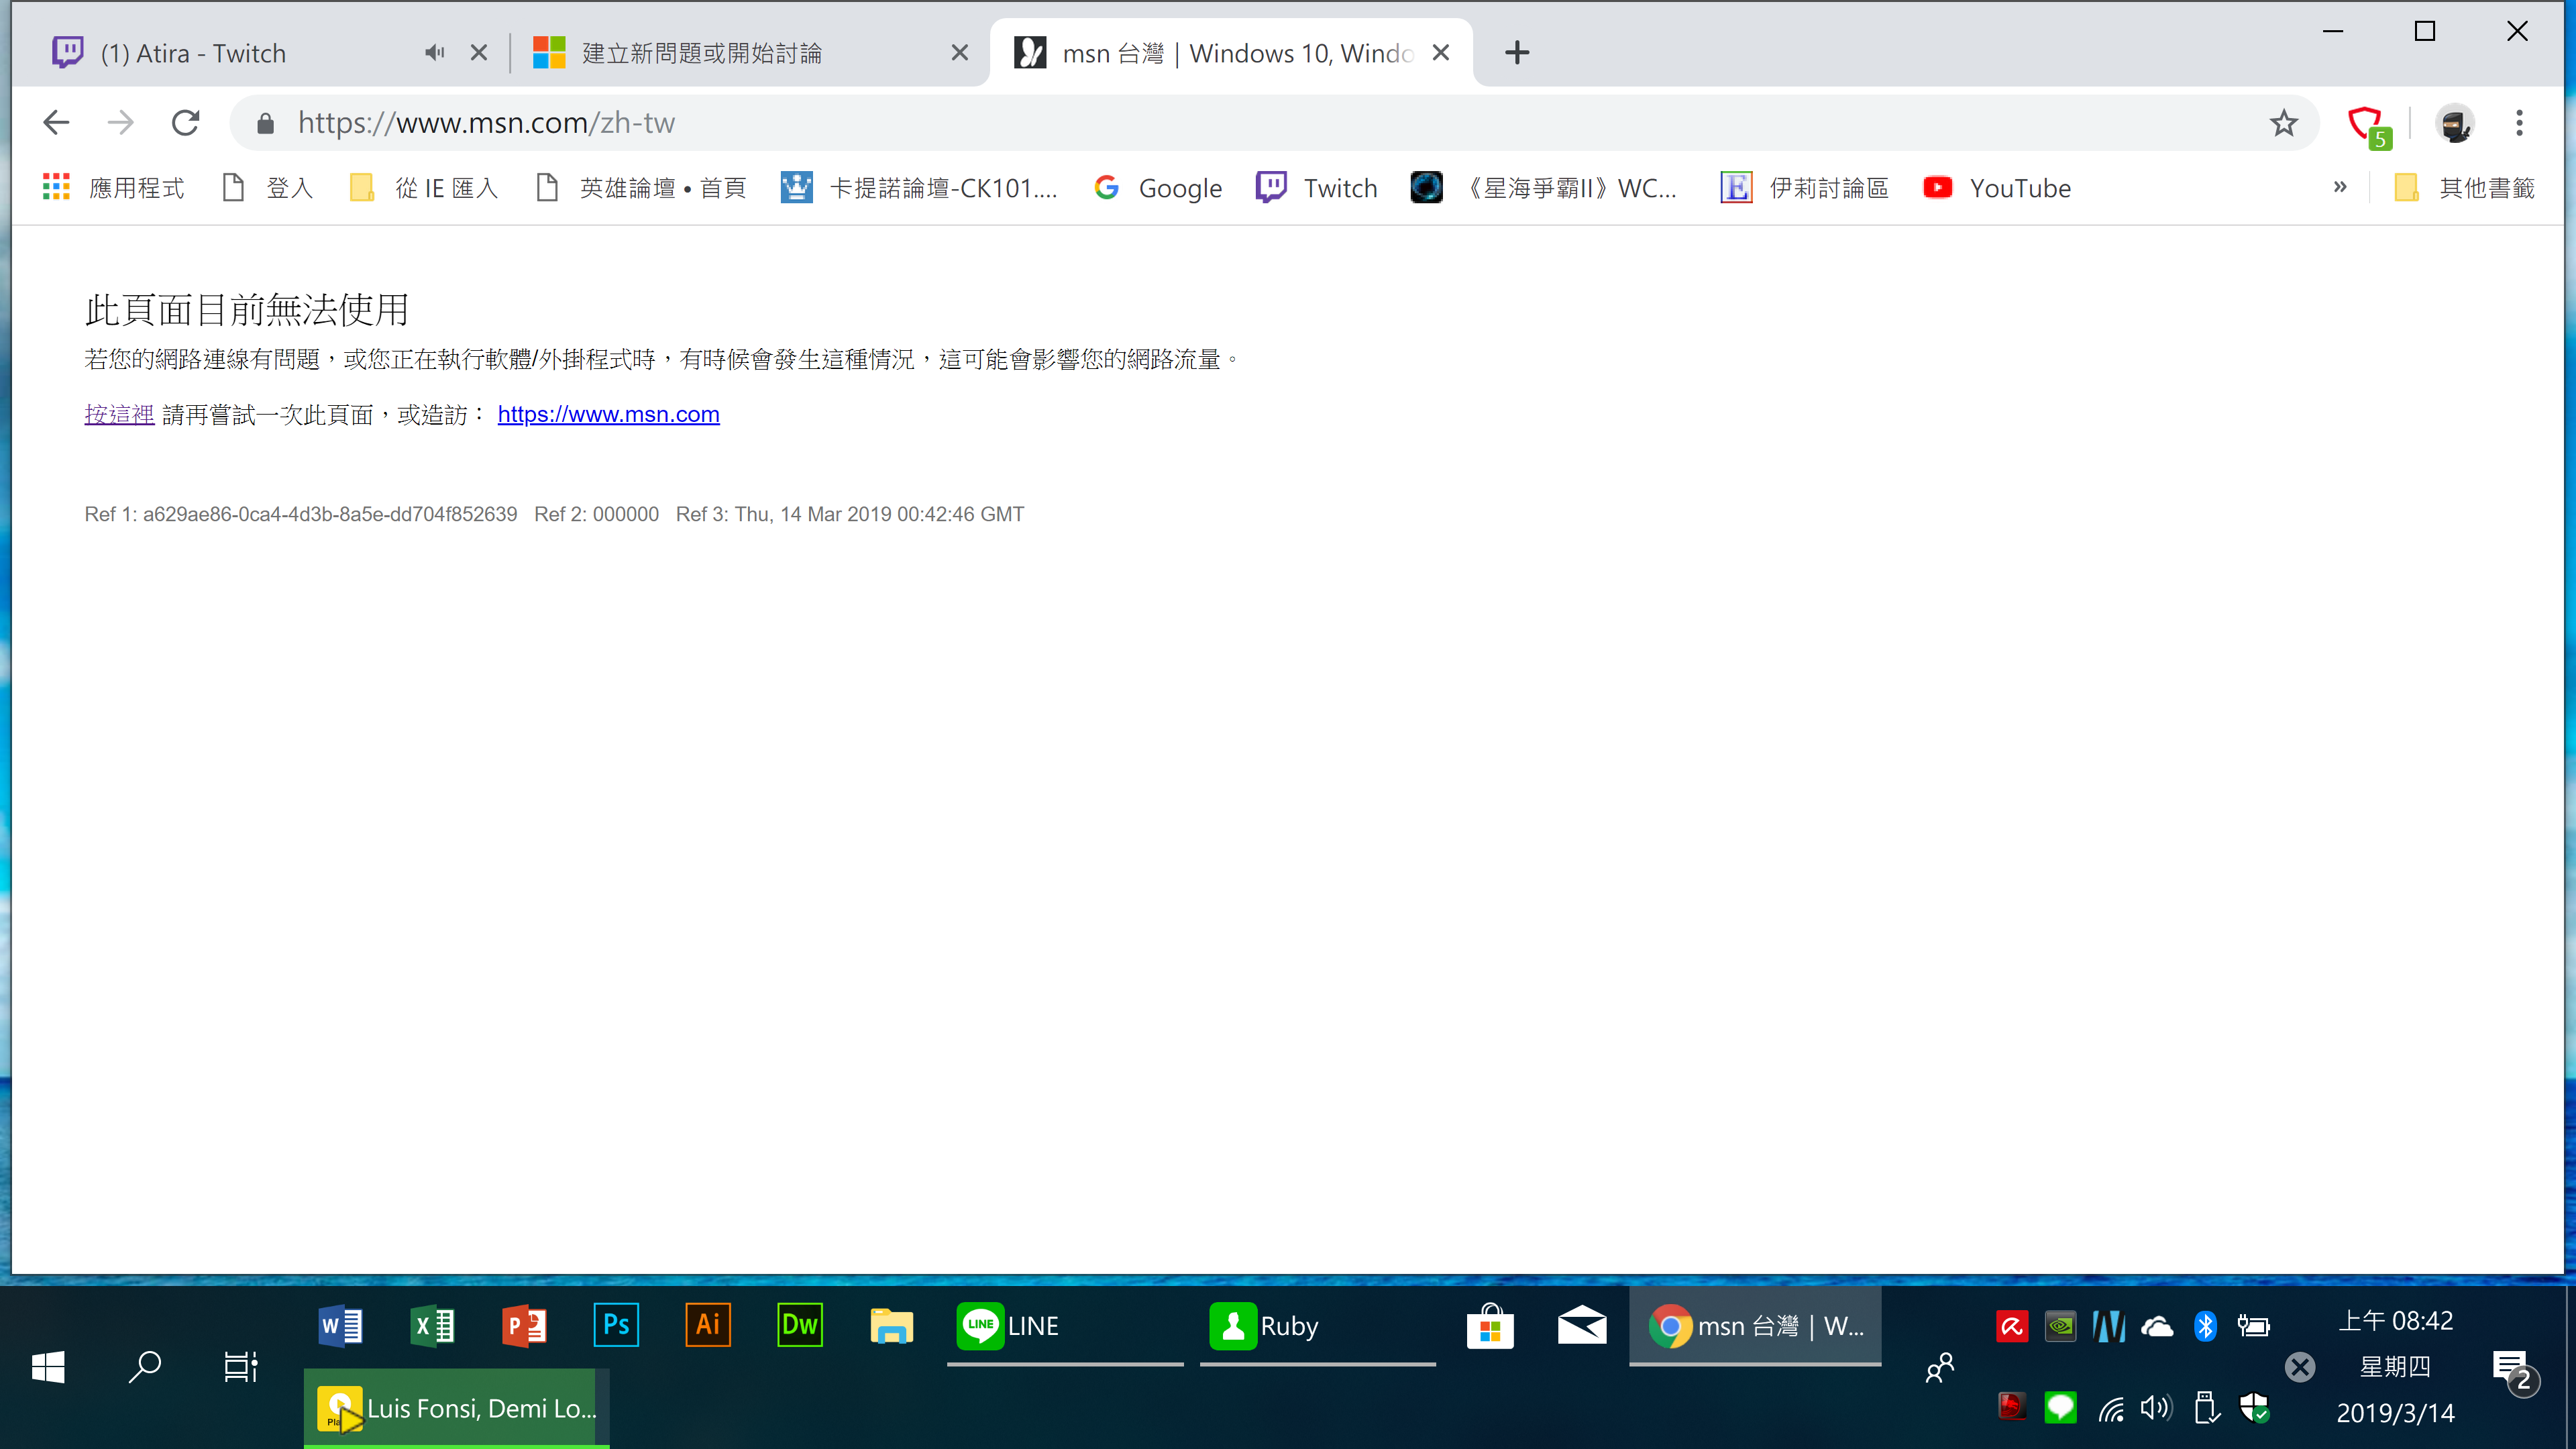2576x1449 pixels.
Task: Go back to the previous page
Action: tap(56, 123)
